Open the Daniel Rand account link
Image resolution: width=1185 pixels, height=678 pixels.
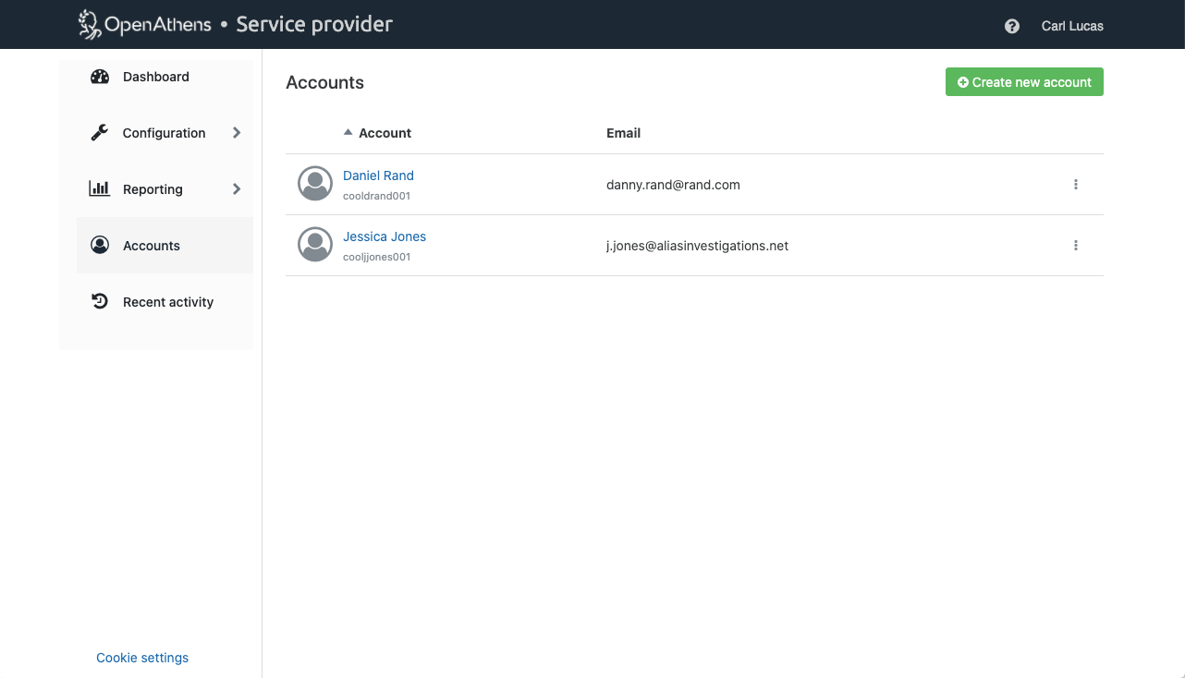click(378, 176)
